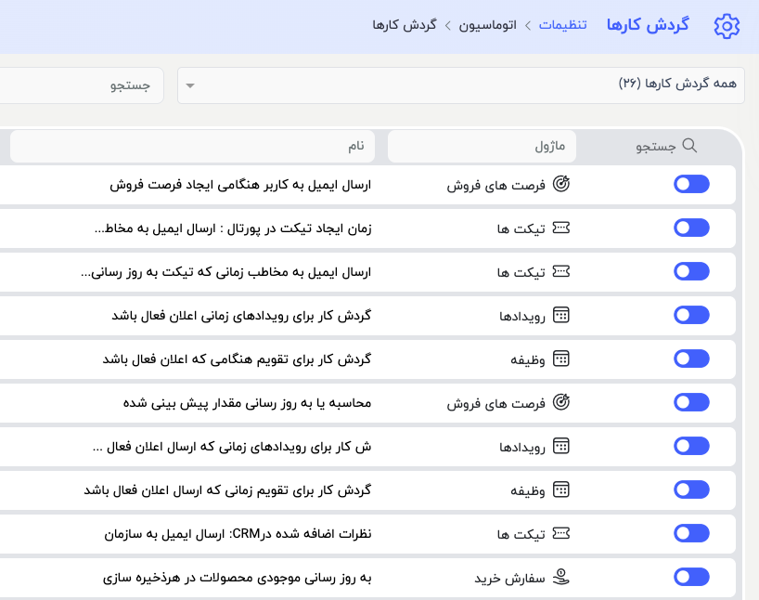This screenshot has width=759, height=600.
Task: Toggle the workflow ارسال ایمیل به کاربر switch
Action: tap(691, 185)
